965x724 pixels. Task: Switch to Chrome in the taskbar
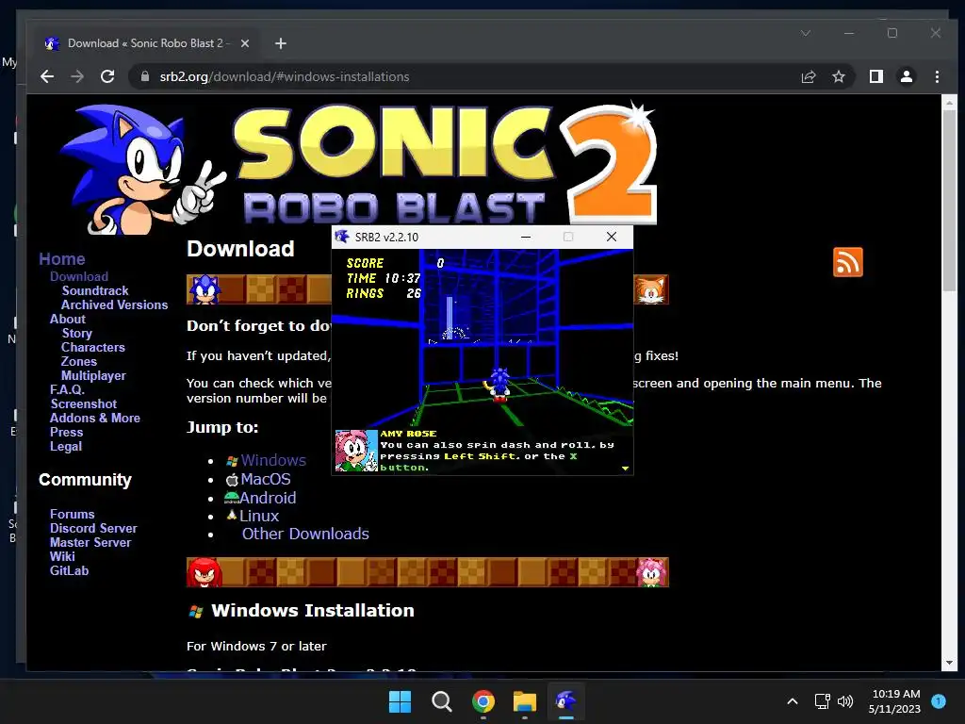point(483,700)
